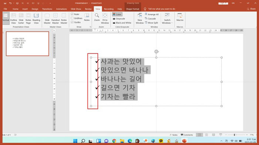Switch to Black and White mode
The width and height of the screenshot is (259, 145).
(x=122, y=23)
